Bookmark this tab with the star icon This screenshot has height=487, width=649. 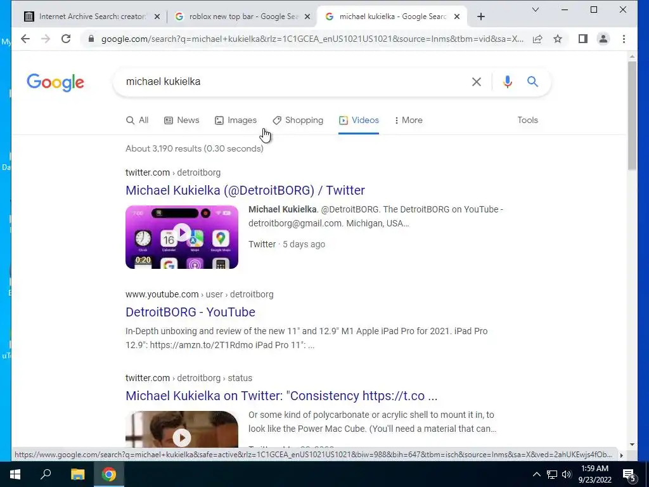coord(558,39)
